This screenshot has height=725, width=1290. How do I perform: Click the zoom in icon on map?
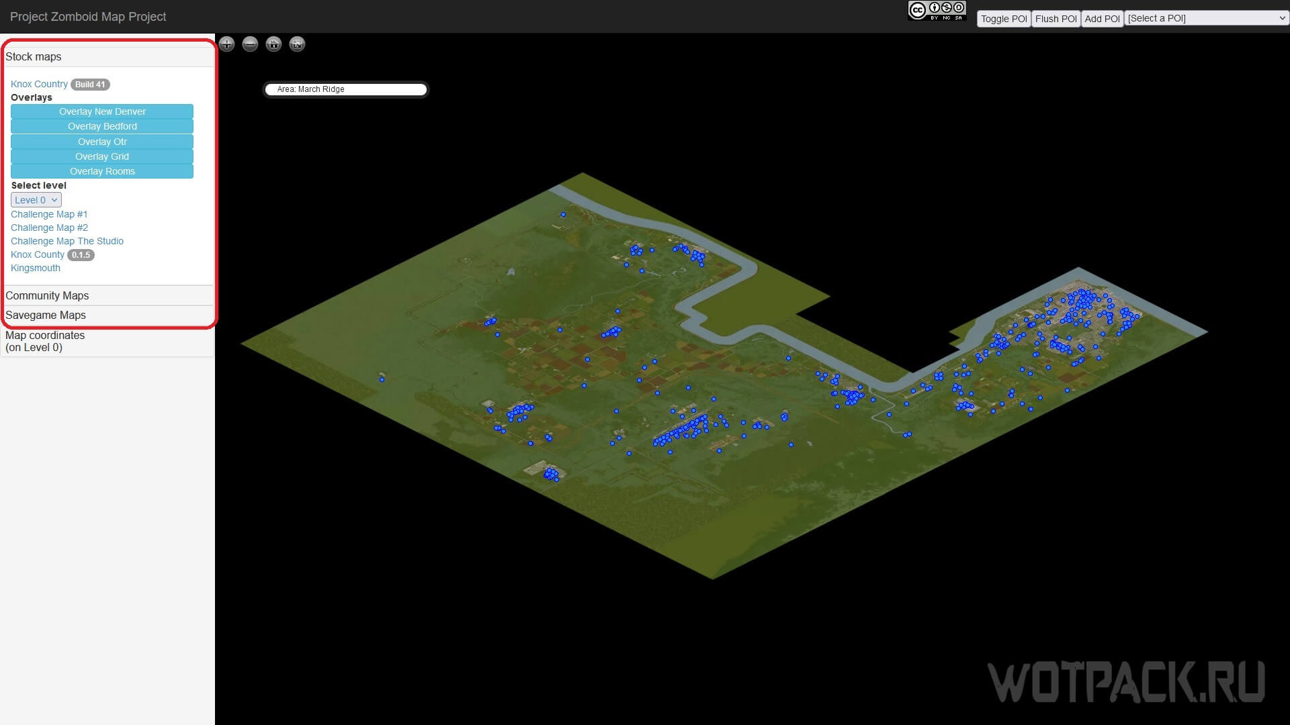click(227, 44)
